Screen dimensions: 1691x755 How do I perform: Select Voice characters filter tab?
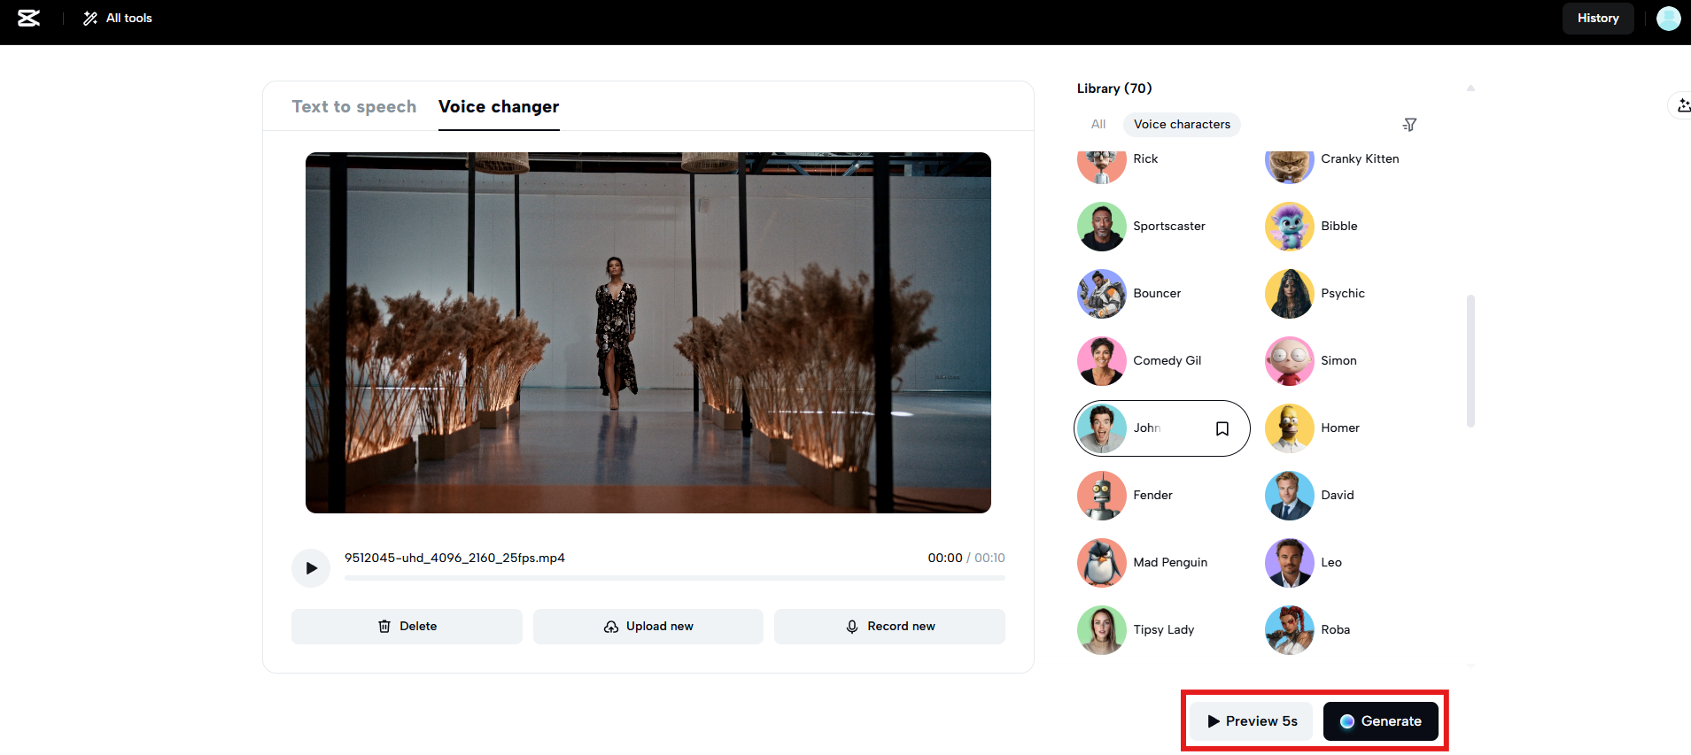[1182, 124]
